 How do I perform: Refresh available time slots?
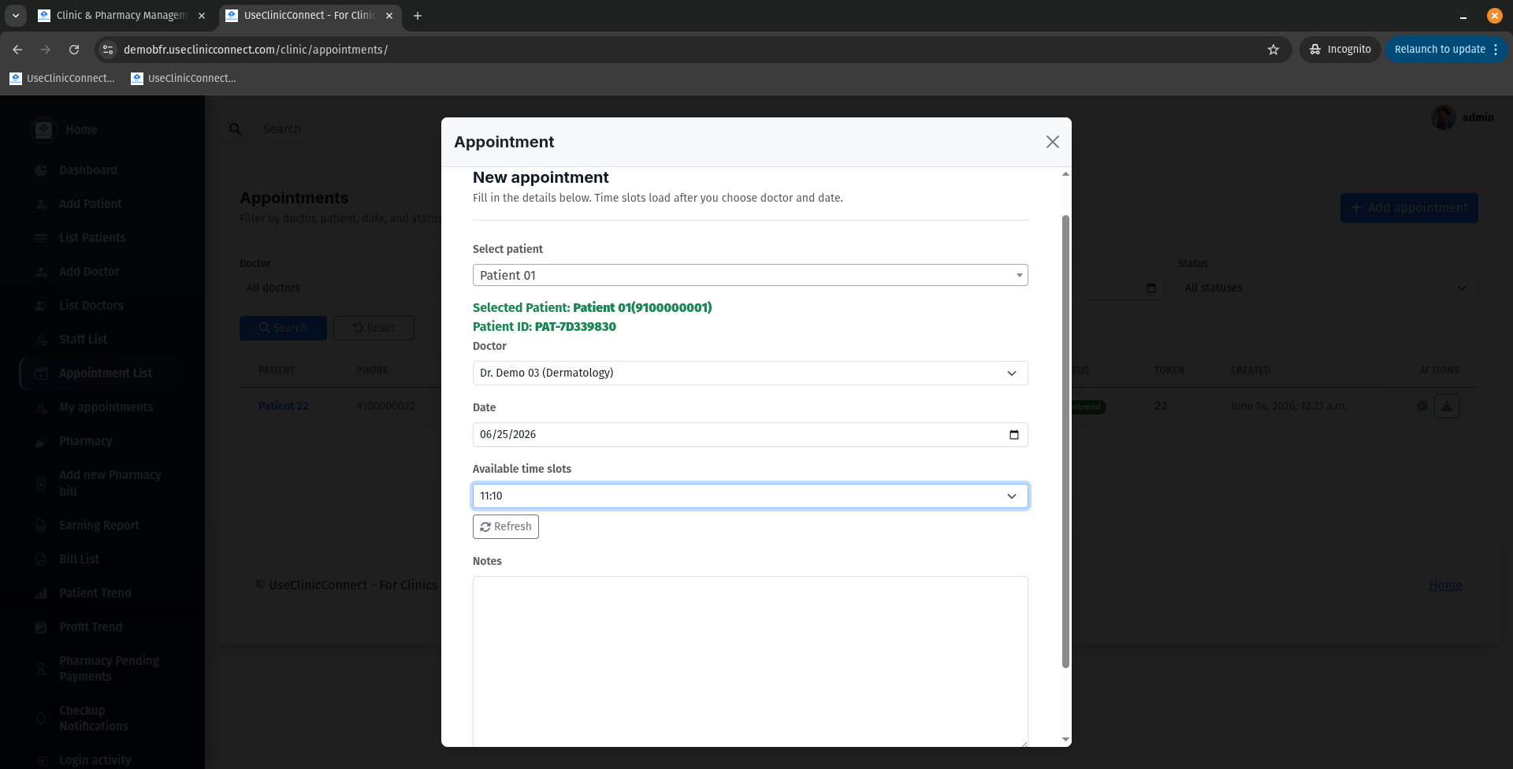505,526
